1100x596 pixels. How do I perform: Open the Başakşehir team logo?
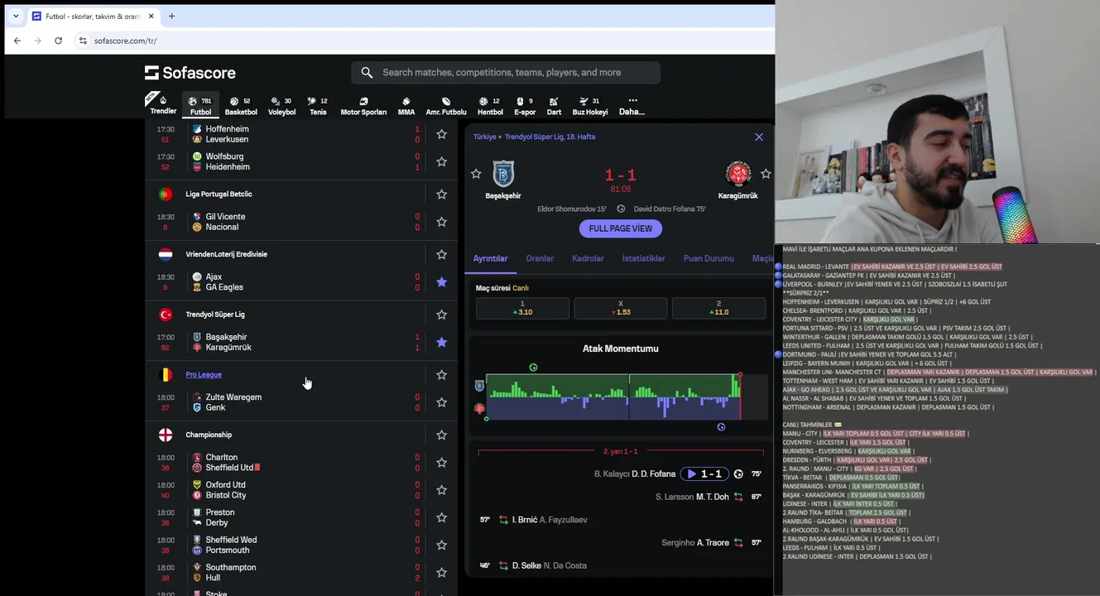tap(503, 174)
